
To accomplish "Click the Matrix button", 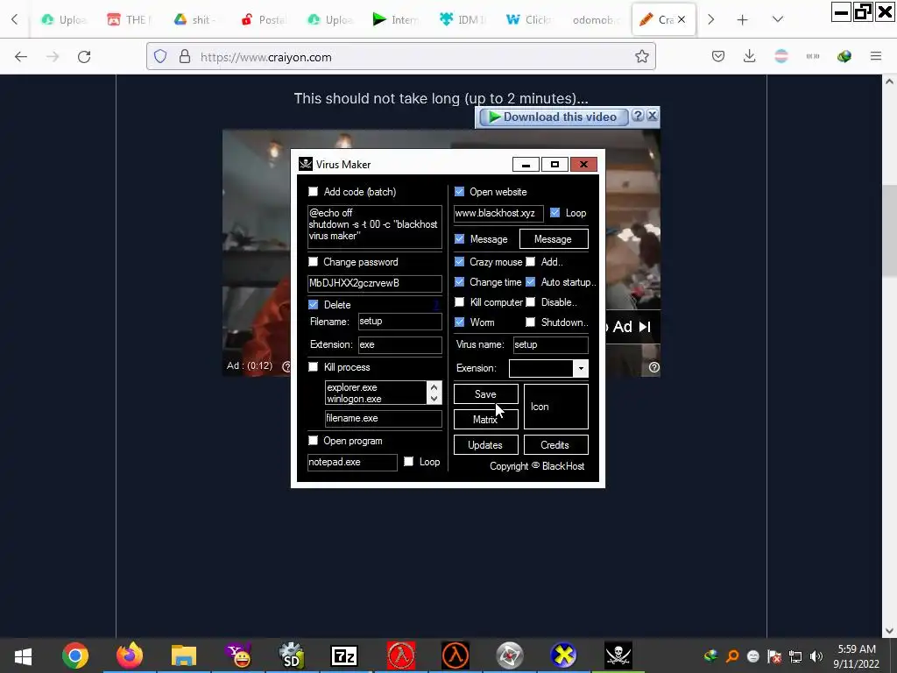I will pyautogui.click(x=485, y=420).
